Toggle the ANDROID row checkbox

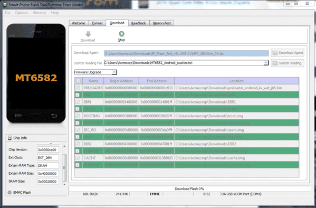pyautogui.click(x=78, y=151)
